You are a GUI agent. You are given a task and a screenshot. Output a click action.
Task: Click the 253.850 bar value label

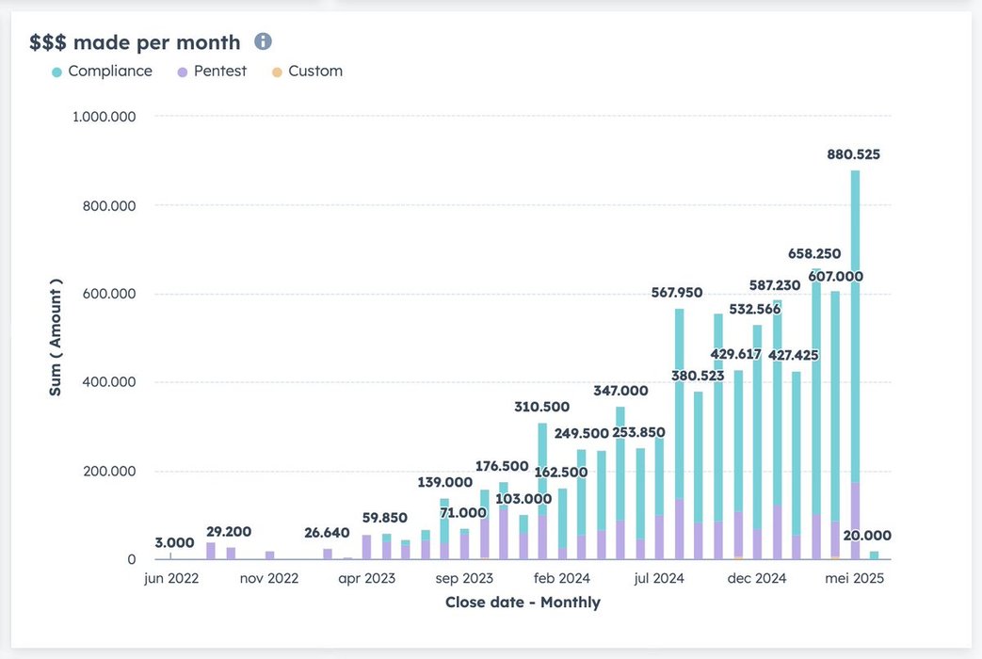pyautogui.click(x=638, y=432)
